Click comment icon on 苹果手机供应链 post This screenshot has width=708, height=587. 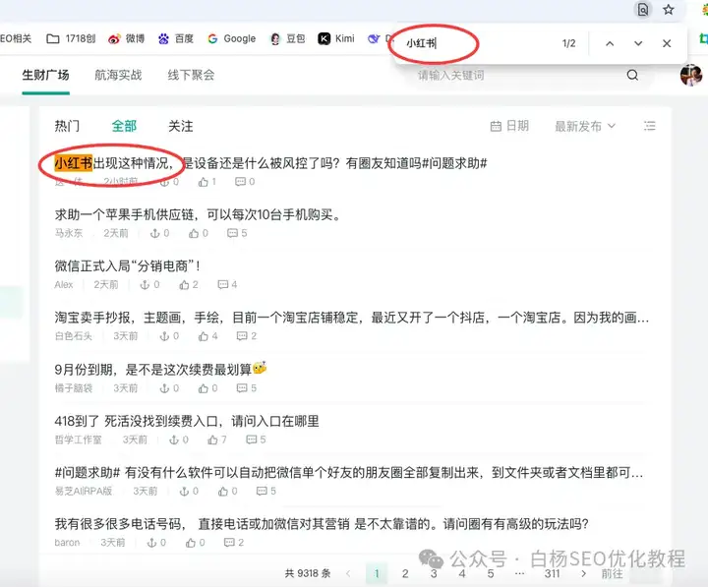[232, 233]
